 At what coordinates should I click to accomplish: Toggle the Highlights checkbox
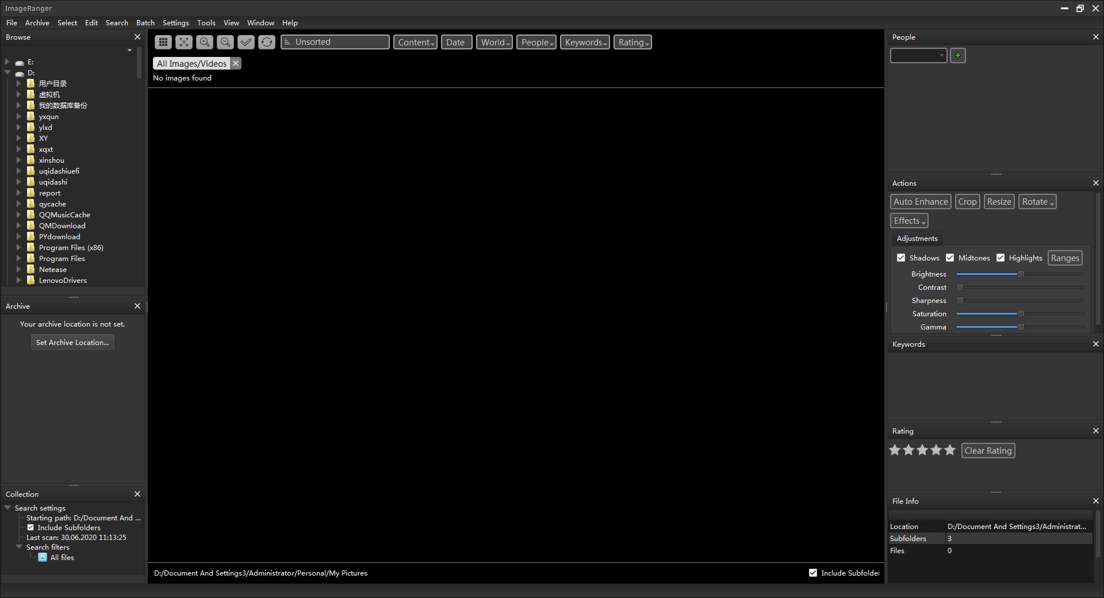tap(1000, 258)
